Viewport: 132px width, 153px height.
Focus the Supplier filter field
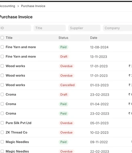click(x=84, y=28)
